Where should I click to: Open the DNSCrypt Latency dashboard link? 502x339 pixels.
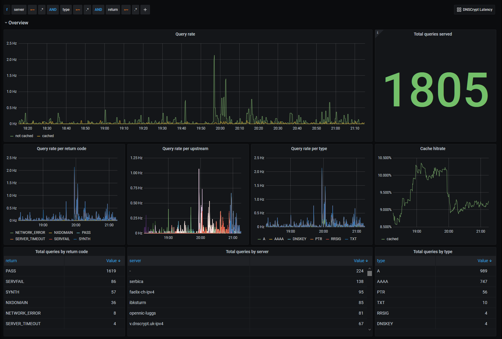coord(475,10)
